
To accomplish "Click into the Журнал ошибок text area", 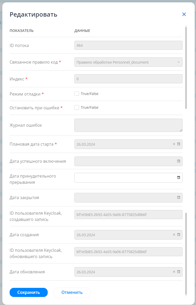I will (x=128, y=125).
